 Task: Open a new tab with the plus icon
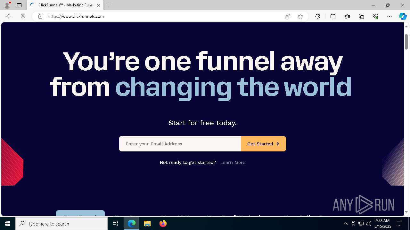(x=109, y=5)
